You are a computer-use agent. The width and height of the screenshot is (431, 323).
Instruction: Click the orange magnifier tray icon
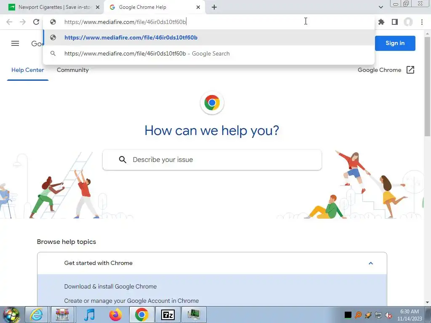pos(358,315)
